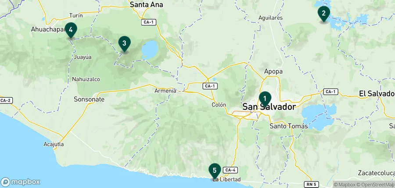Select map pin number 2

click(x=324, y=14)
